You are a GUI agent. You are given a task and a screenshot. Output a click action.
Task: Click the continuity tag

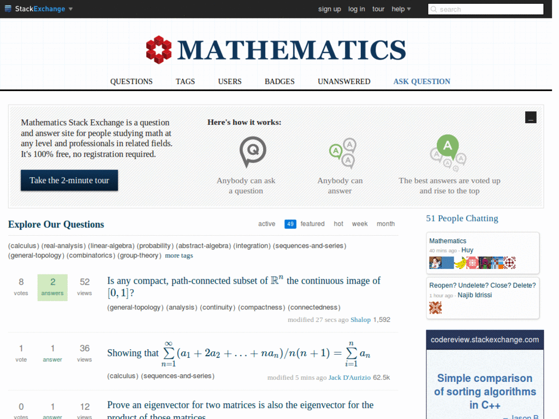[x=217, y=308]
